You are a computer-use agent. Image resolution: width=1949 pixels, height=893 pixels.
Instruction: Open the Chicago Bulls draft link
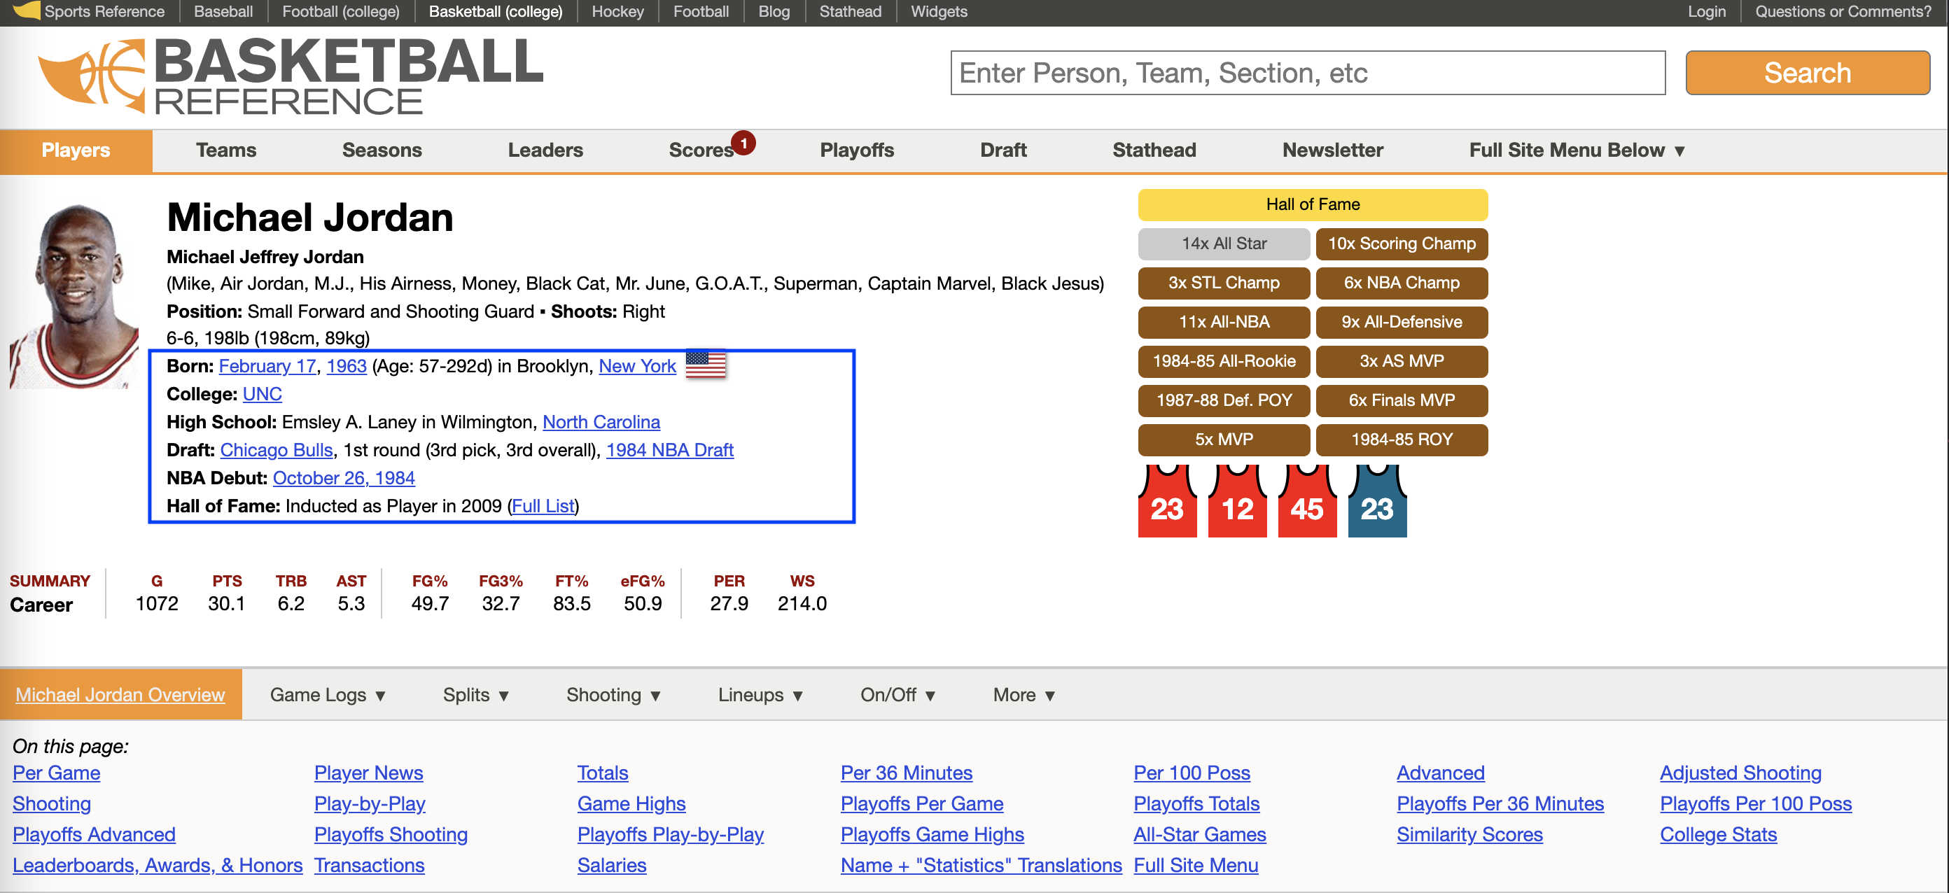point(276,450)
